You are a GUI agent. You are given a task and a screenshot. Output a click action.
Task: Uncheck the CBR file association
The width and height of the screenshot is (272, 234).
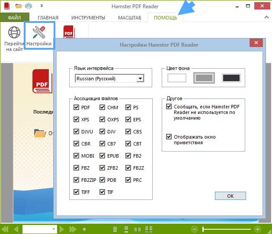(77, 144)
